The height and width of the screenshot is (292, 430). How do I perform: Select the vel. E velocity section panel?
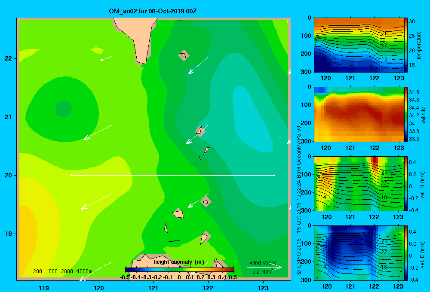359,252
